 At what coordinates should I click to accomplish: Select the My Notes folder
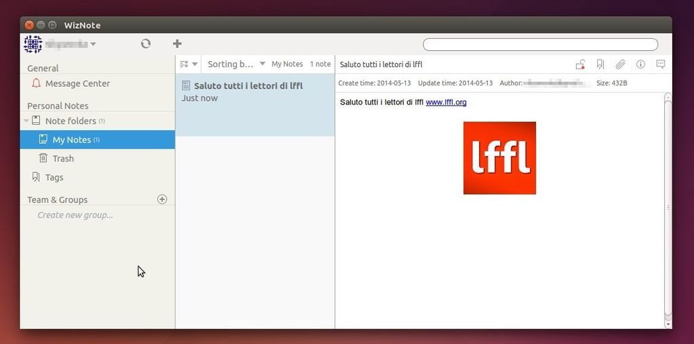pos(98,140)
